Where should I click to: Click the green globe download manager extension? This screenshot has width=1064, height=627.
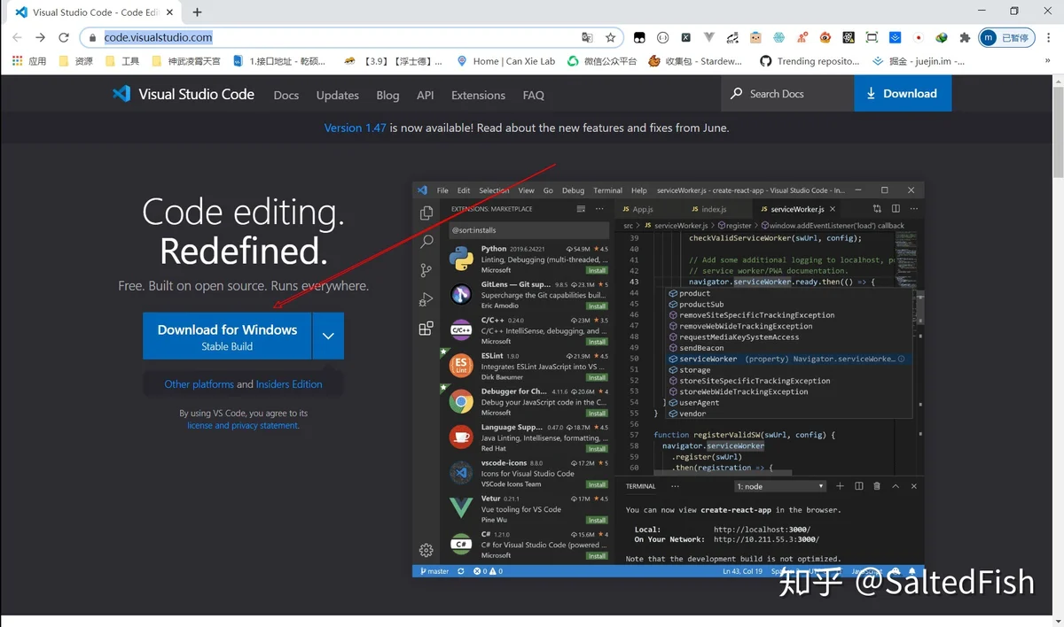click(942, 38)
